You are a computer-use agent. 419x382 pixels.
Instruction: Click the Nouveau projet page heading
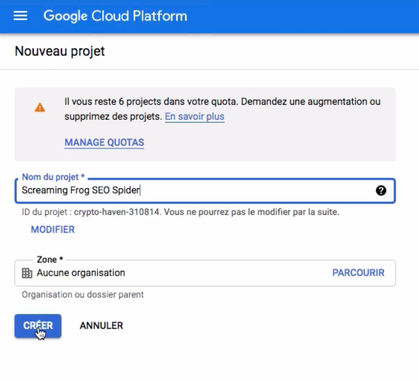pos(60,51)
